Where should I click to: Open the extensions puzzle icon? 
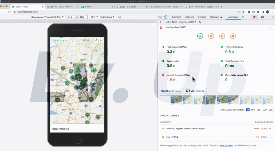[258, 12]
